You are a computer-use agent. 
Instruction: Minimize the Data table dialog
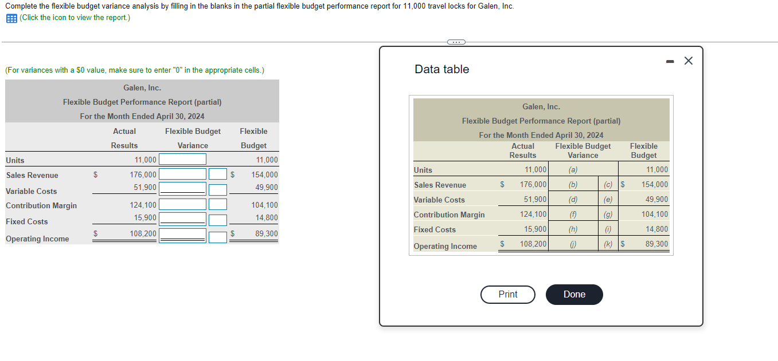pyautogui.click(x=670, y=61)
